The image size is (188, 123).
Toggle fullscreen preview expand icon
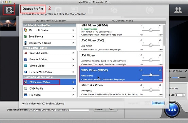(186, 71)
